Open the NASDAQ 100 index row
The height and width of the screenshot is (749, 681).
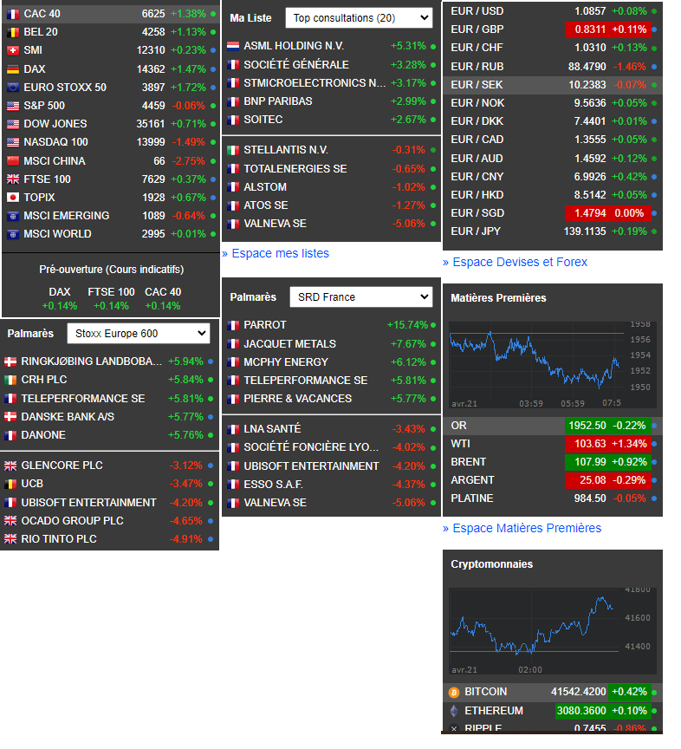111,142
